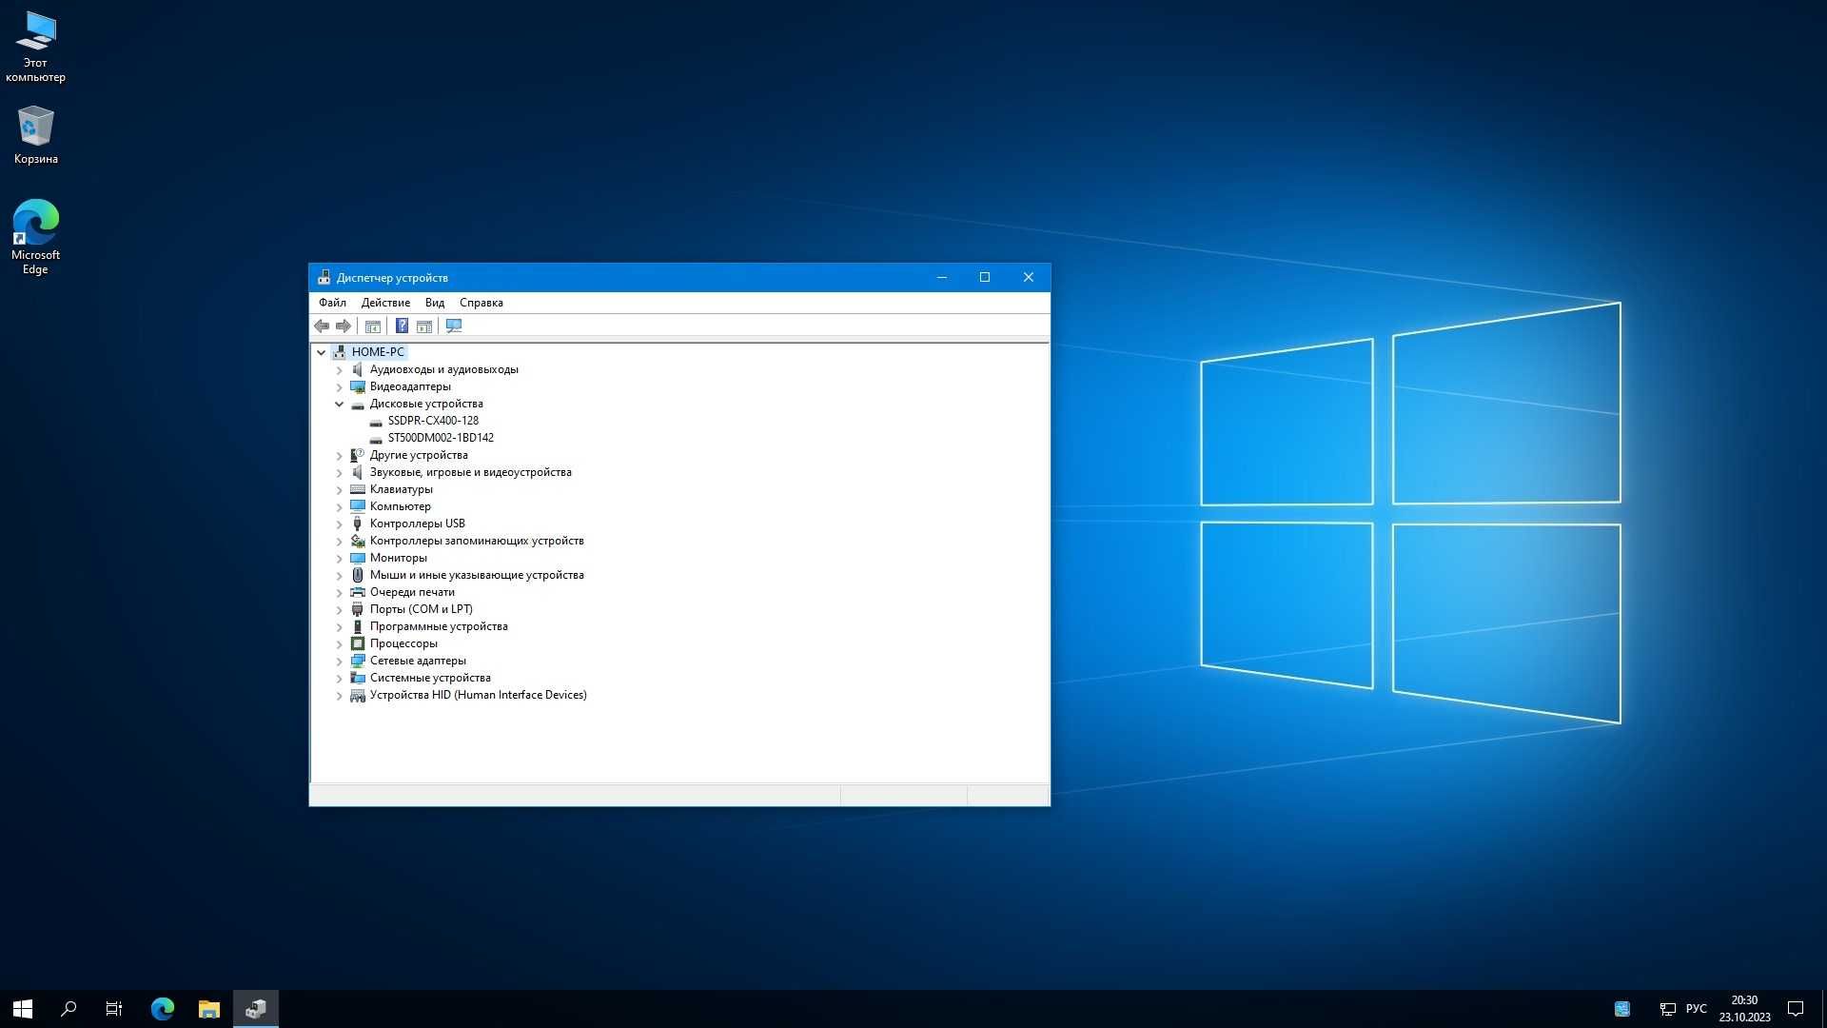Viewport: 1827px width, 1028px height.
Task: Open the Файл menu
Action: [x=332, y=303]
